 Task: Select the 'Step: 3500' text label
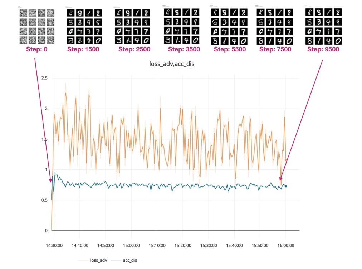[184, 49]
